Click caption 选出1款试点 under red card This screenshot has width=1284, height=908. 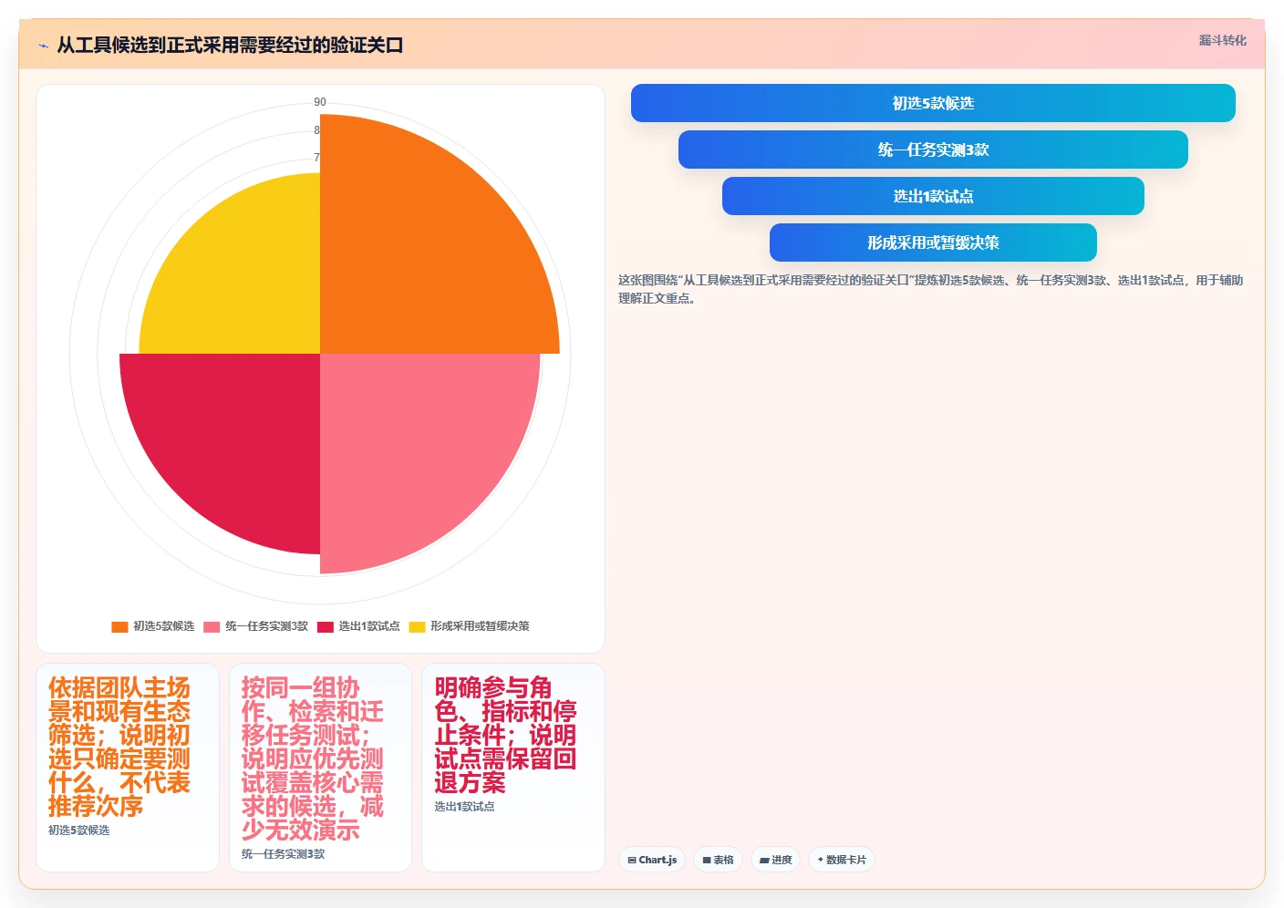[x=465, y=807]
